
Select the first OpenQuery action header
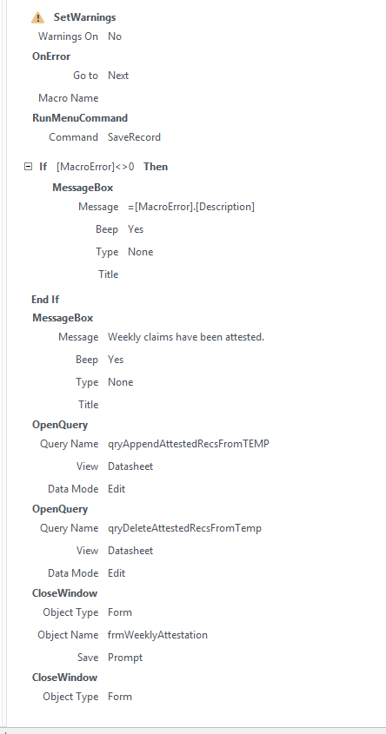pyautogui.click(x=60, y=425)
